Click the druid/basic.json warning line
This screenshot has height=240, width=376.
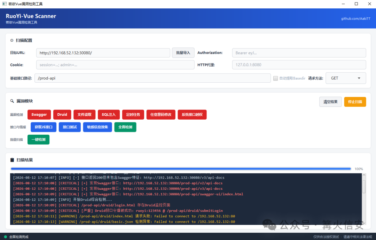pos(124,222)
